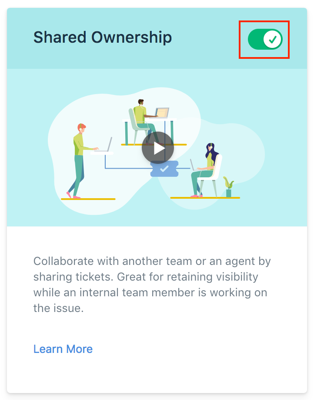Click the description text about sharing tickets
This screenshot has width=314, height=400.
tap(152, 285)
